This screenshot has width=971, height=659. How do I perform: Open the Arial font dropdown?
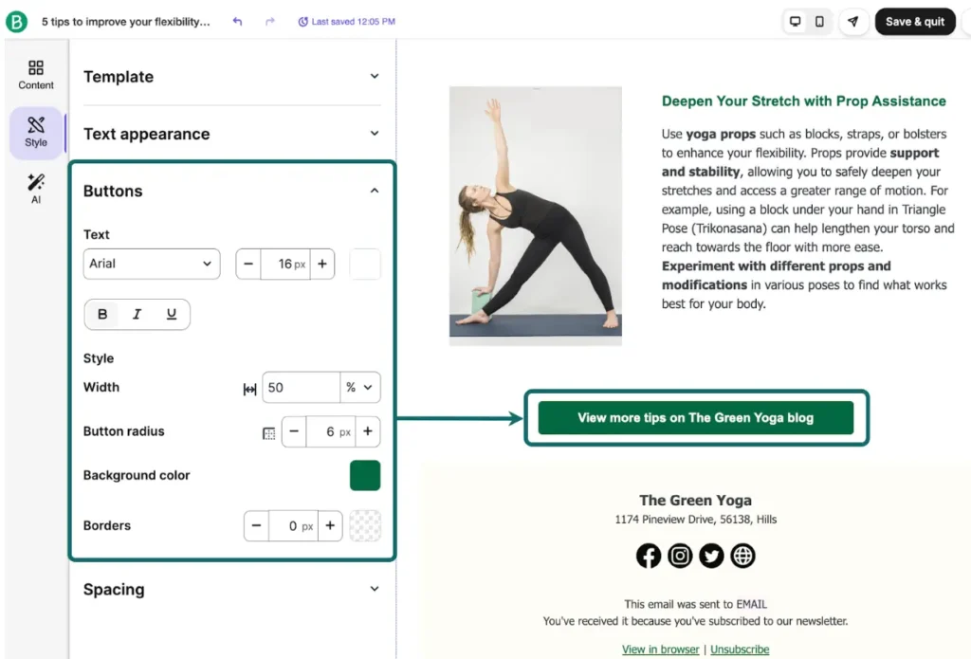(x=152, y=264)
